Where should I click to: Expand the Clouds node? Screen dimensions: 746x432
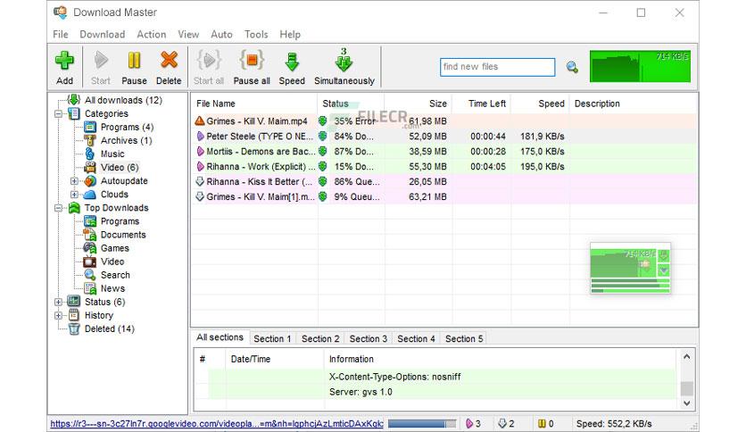pos(74,194)
